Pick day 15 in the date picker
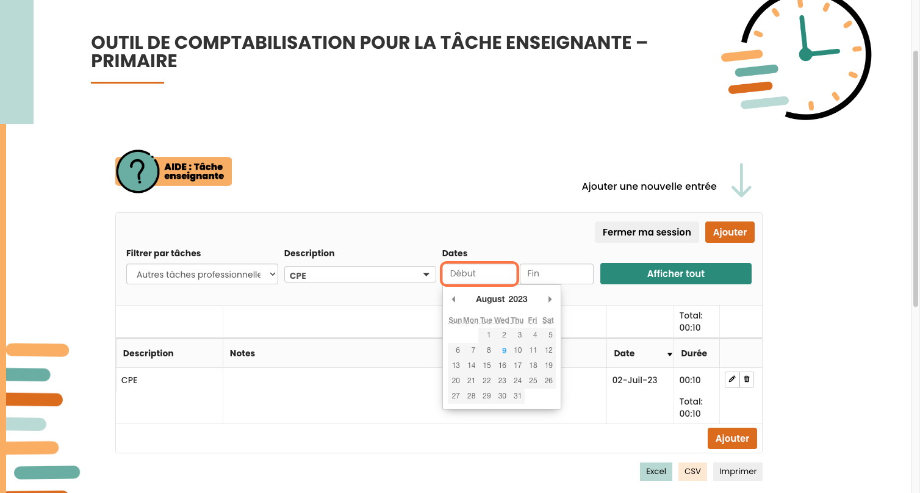 click(486, 365)
